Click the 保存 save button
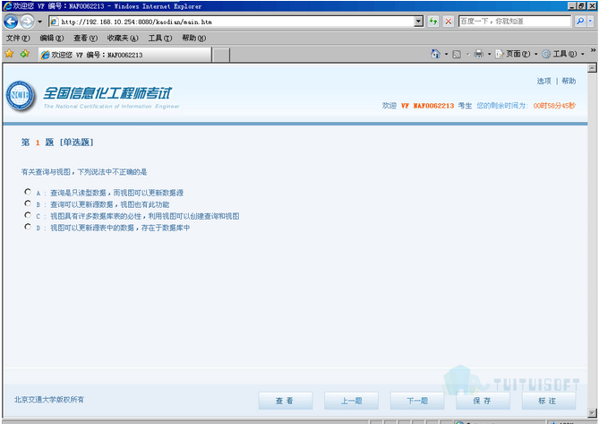 [483, 401]
